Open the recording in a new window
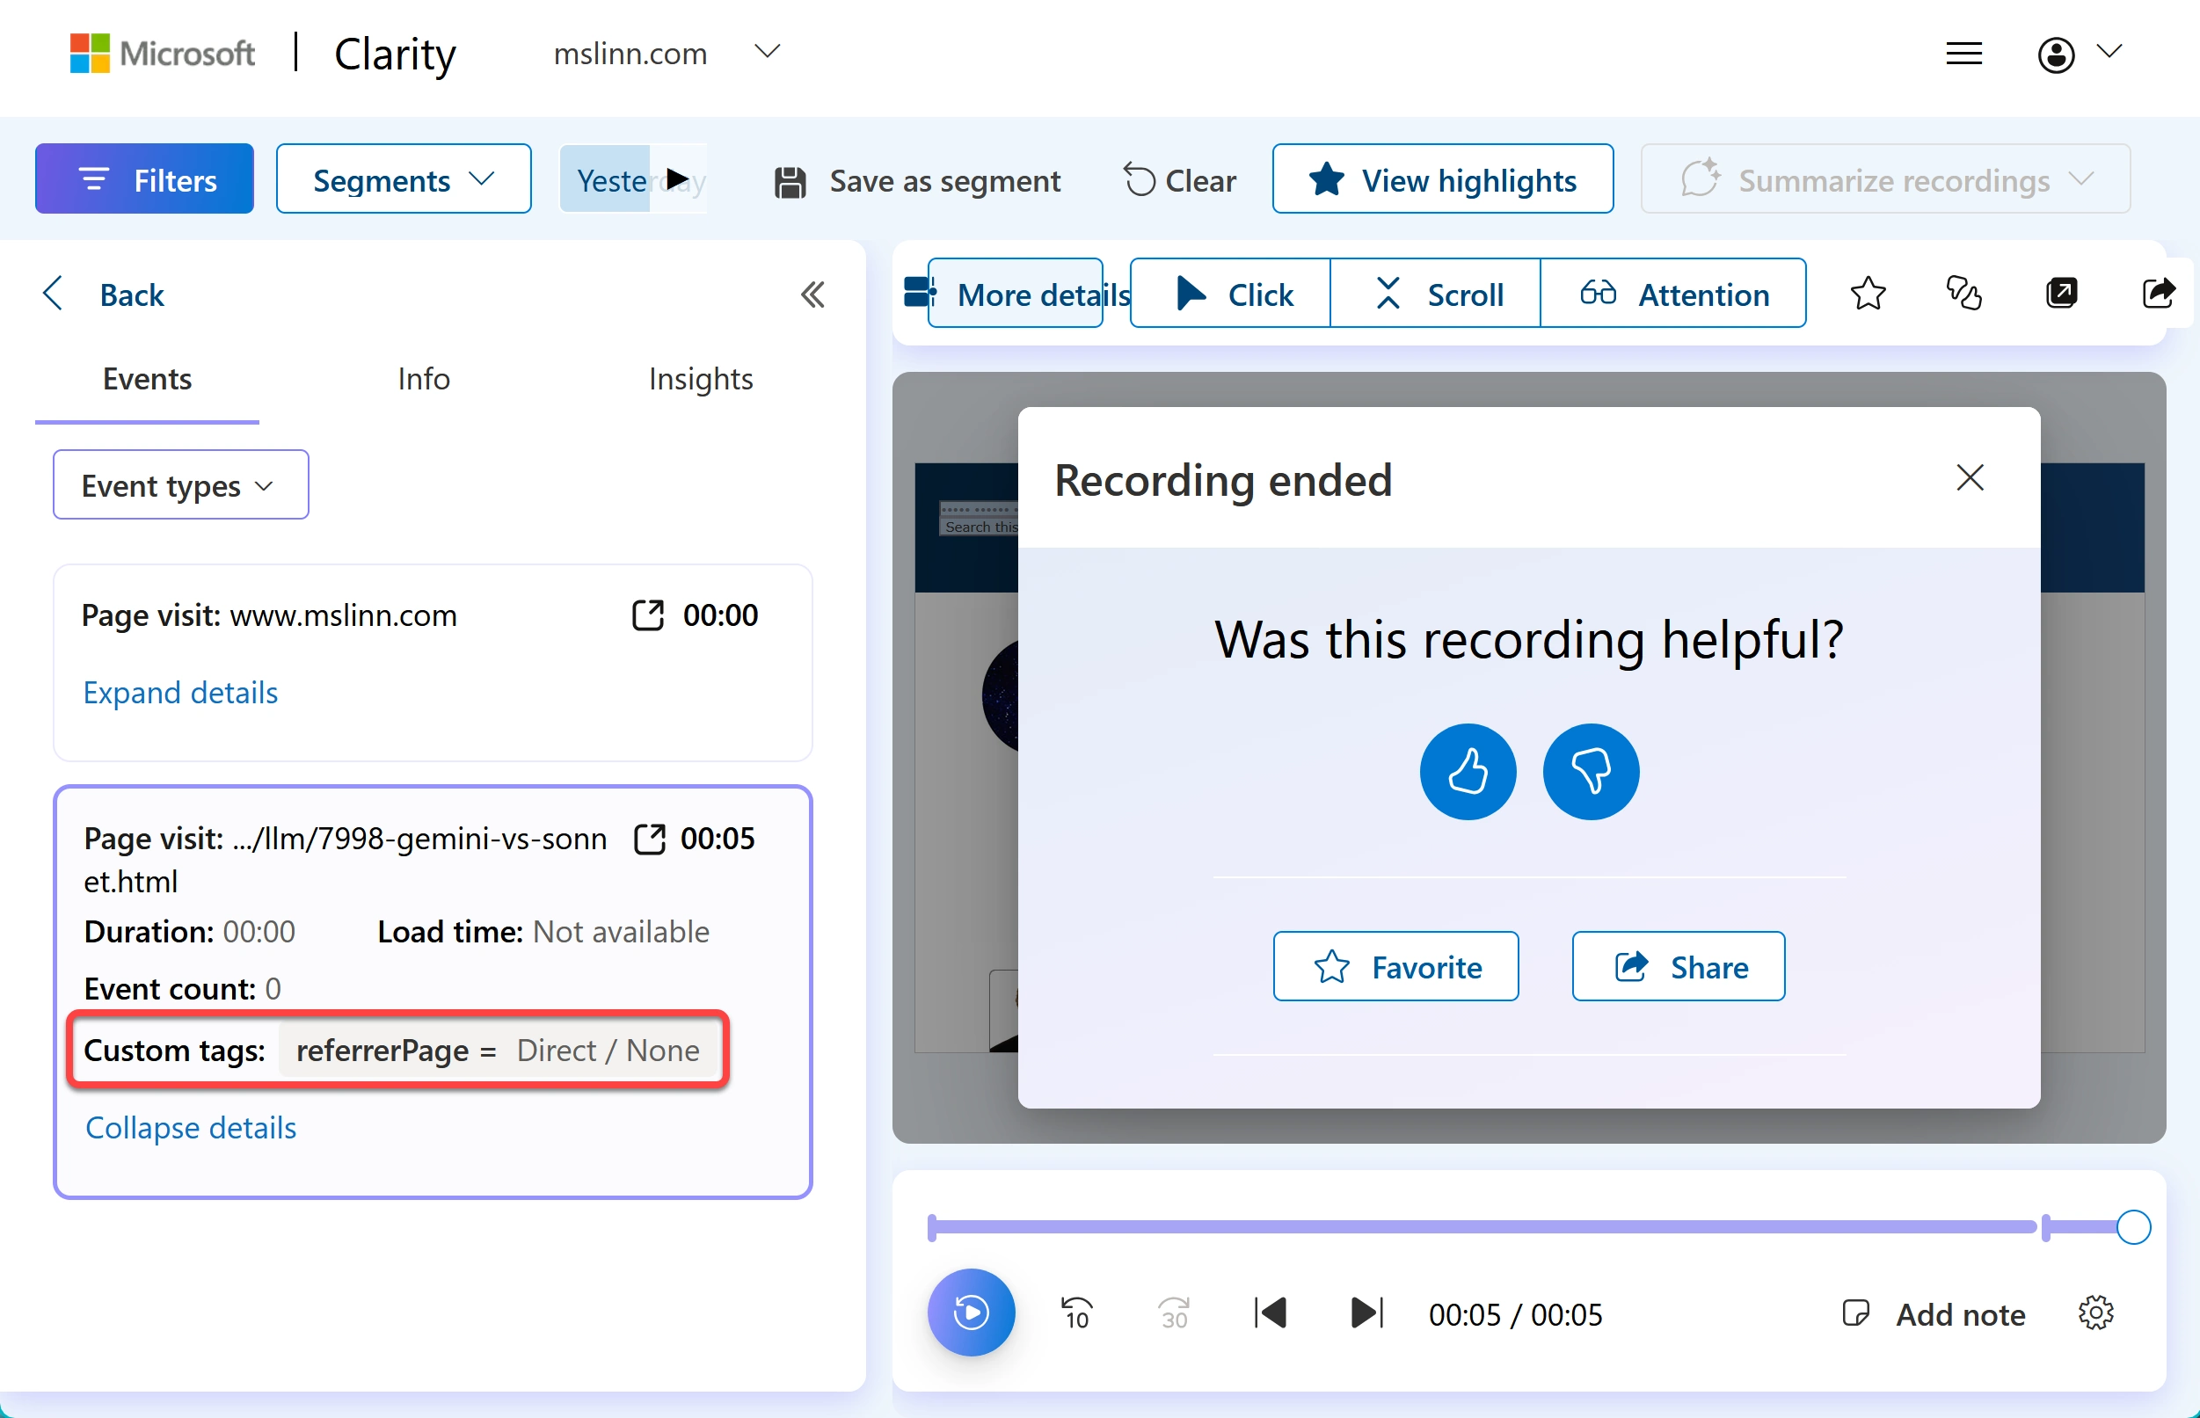This screenshot has width=2200, height=1418. pyautogui.click(x=2061, y=294)
